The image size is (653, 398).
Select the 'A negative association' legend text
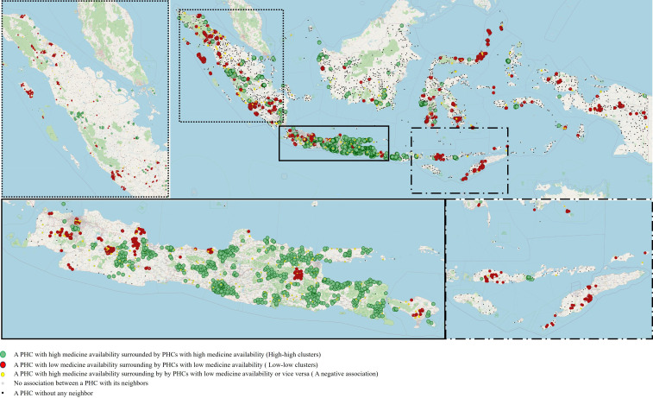(196, 374)
